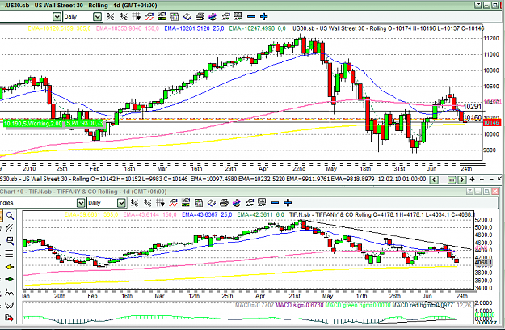Open color settings icon in US30 toolbar
This screenshot has width=505, height=330.
point(213,16)
